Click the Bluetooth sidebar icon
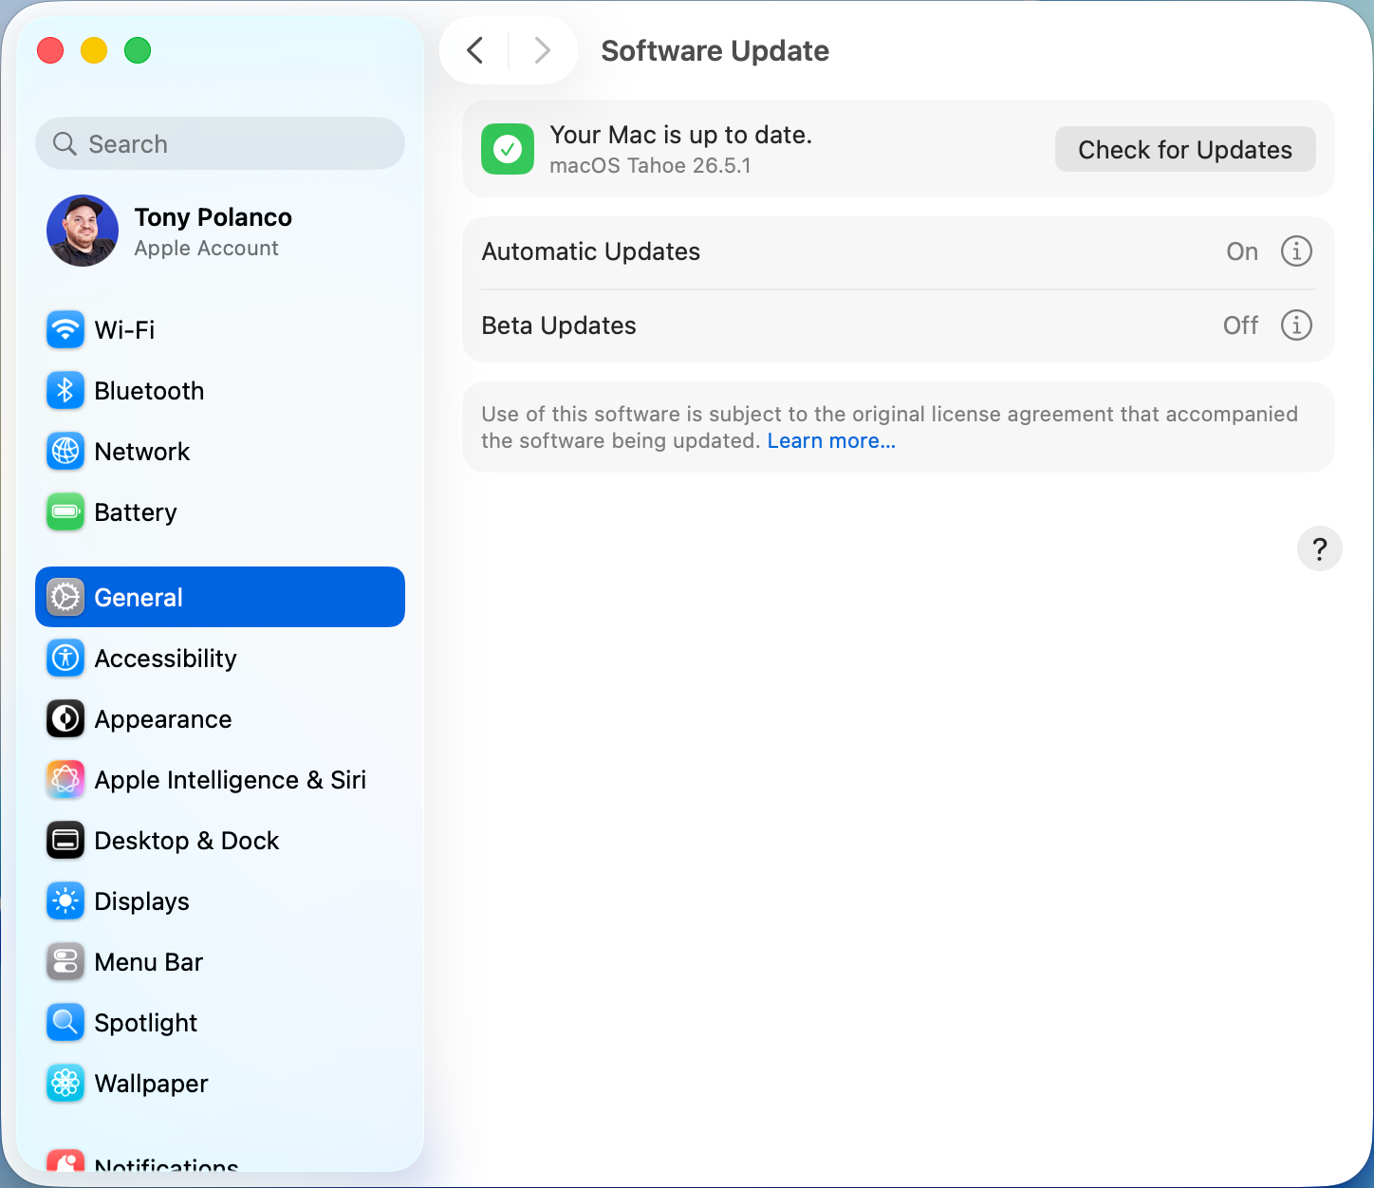 tap(65, 390)
